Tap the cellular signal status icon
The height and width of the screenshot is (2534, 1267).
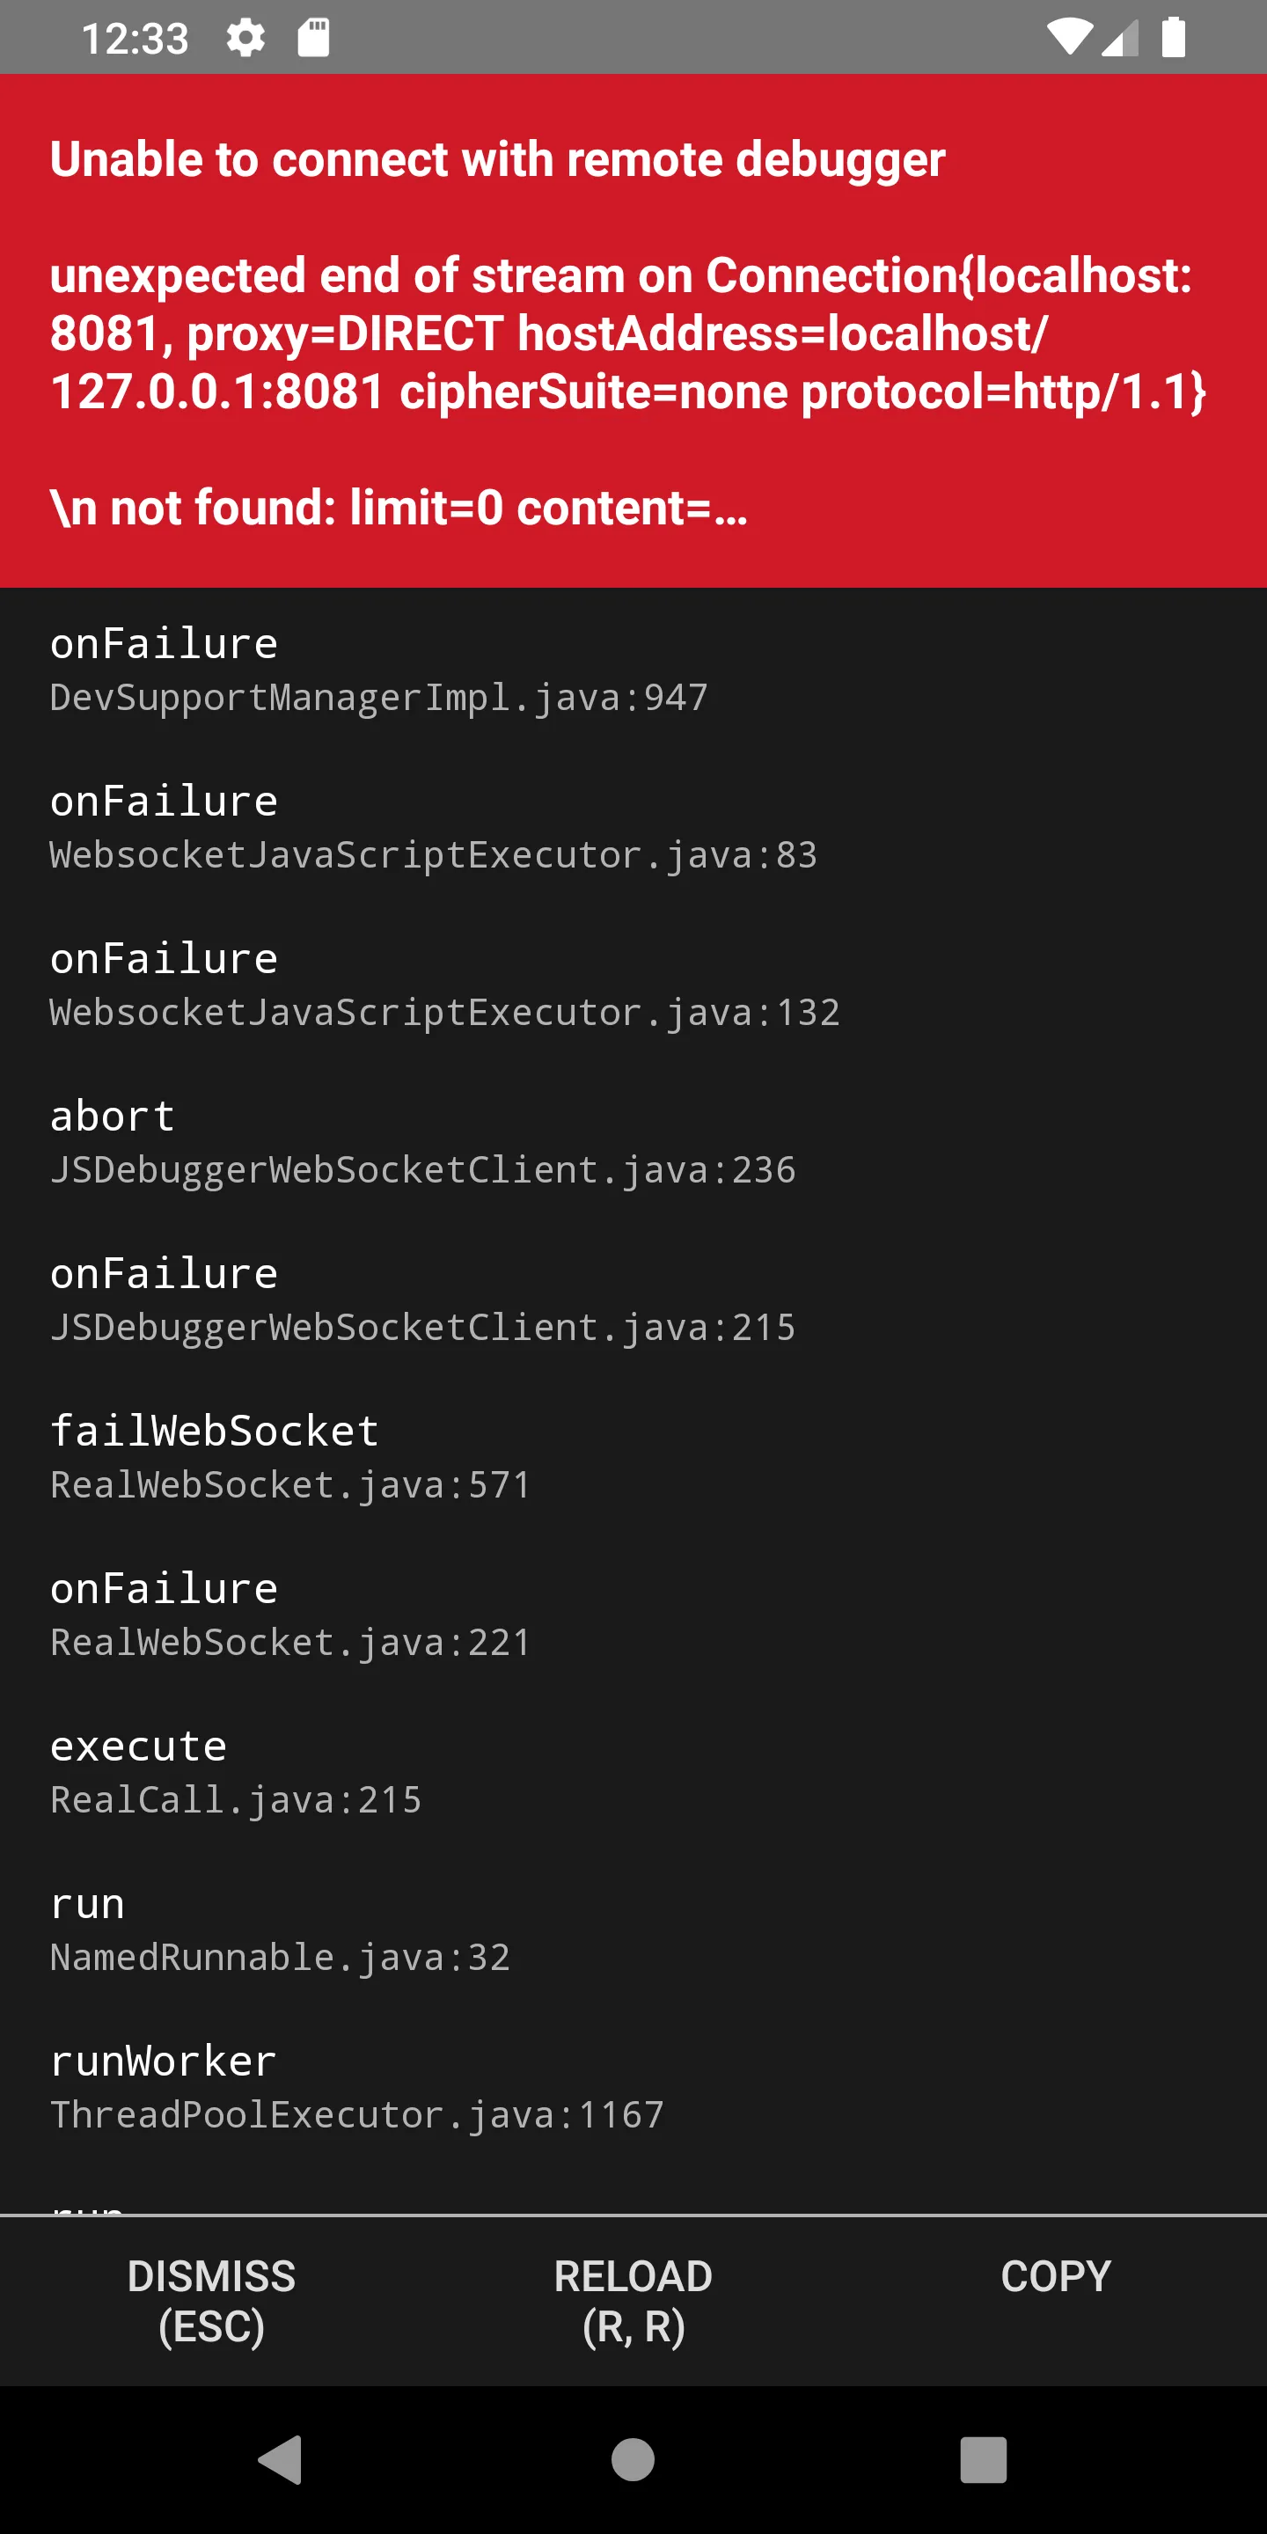[x=1120, y=39]
